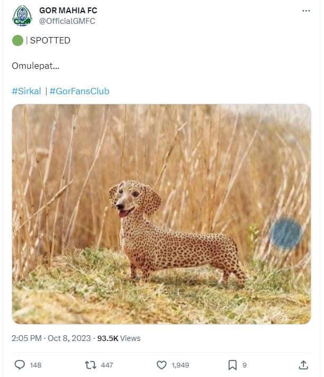Click the share upload icon
Screen dimensions: 324x377
coord(303,365)
